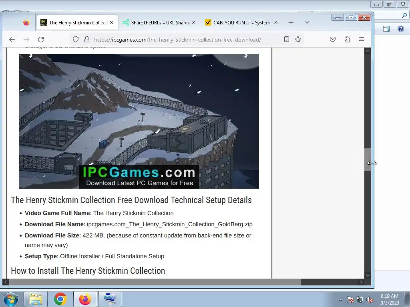Reload the current page
The width and height of the screenshot is (410, 307).
tap(41, 40)
